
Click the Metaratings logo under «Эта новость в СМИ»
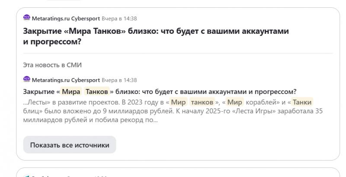tap(27, 79)
